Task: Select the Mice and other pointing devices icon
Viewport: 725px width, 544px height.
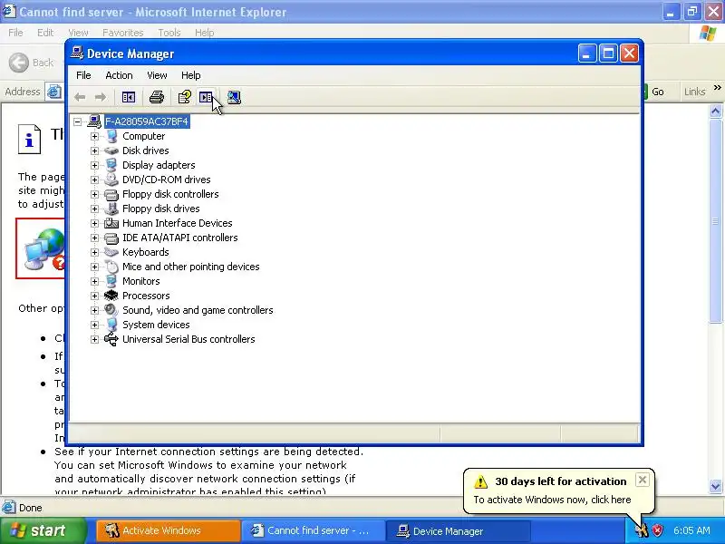Action: [111, 267]
